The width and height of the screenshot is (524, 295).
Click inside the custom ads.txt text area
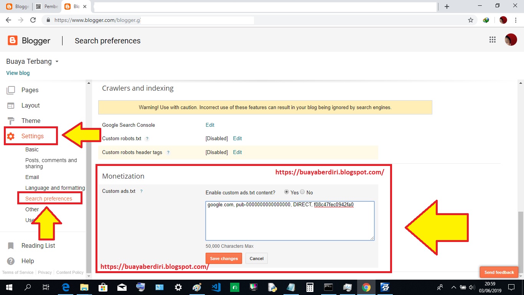tap(290, 221)
